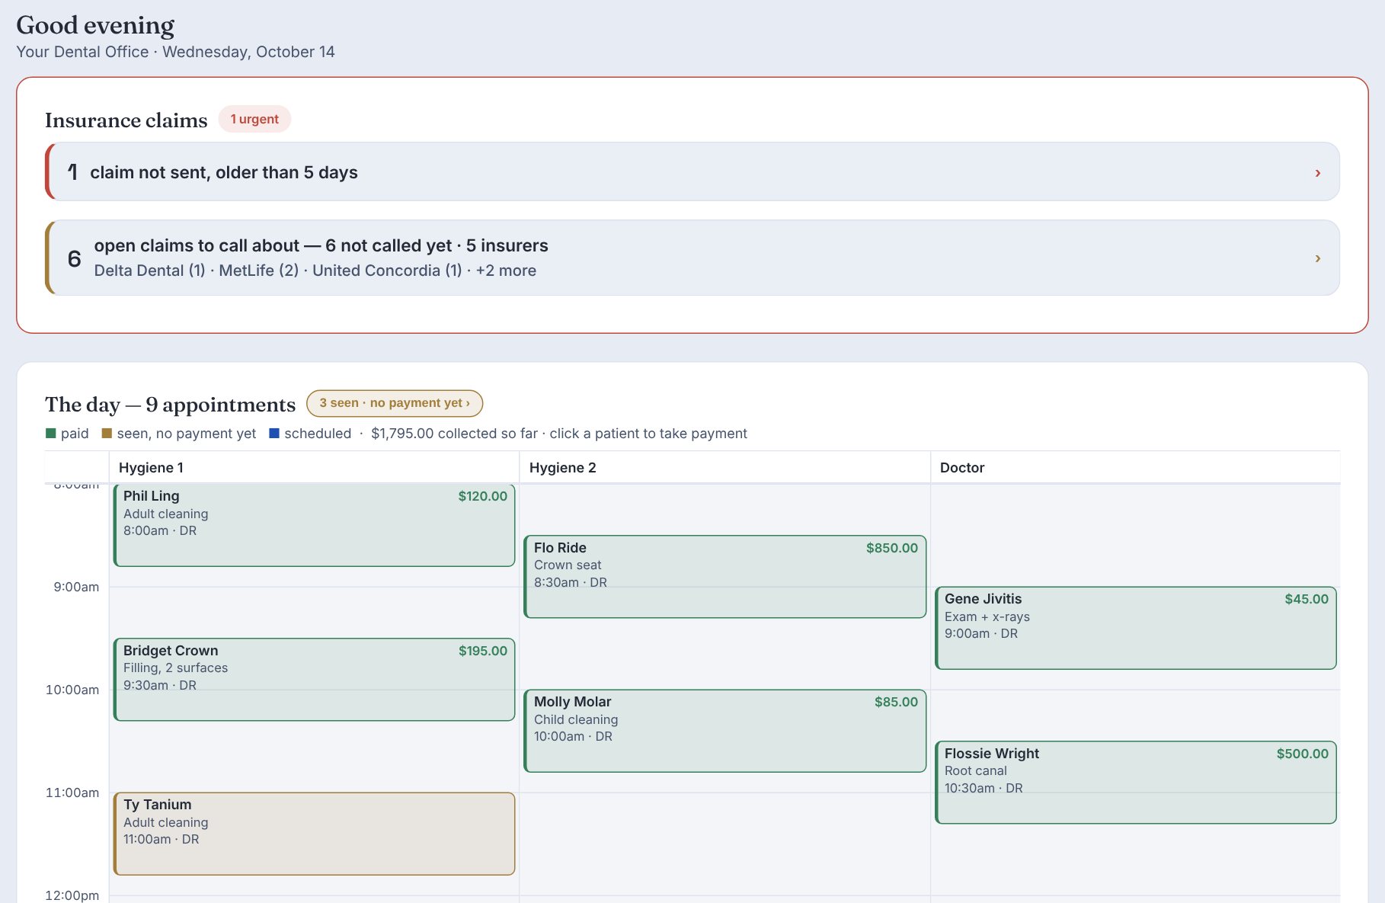Click the 11:00am time label

pos(72,793)
